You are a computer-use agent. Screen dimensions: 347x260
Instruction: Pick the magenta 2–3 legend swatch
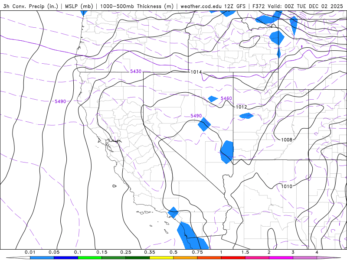click(x=281, y=258)
